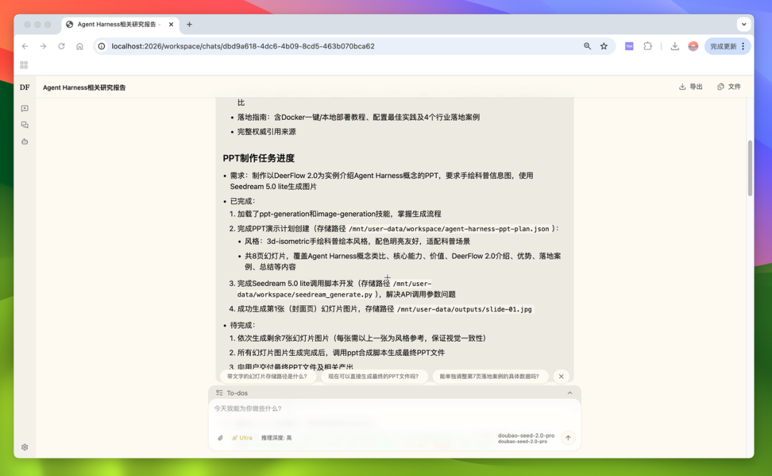The height and width of the screenshot is (476, 772).
Task: Send message with up arrow button
Action: (568, 437)
